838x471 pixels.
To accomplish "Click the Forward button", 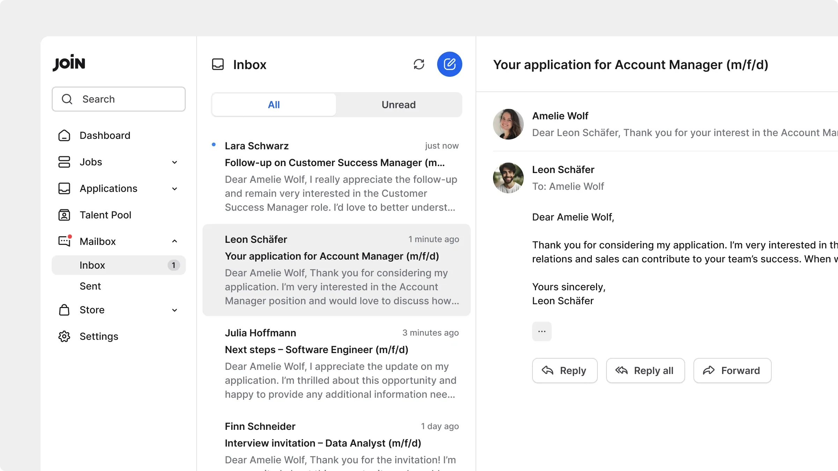I will pos(732,371).
